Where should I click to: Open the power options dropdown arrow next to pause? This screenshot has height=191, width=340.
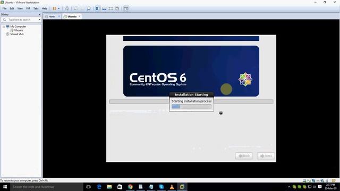59,8
